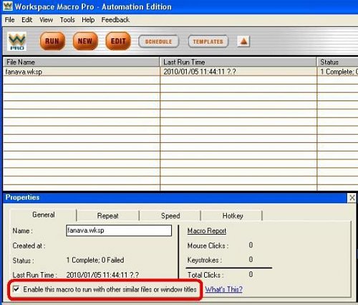Toggle the Enable this macro checkbox
Viewport: 358px width, 305px height.
16,289
